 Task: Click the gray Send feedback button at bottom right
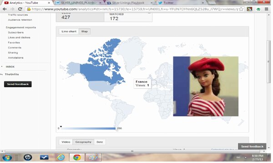point(252,146)
